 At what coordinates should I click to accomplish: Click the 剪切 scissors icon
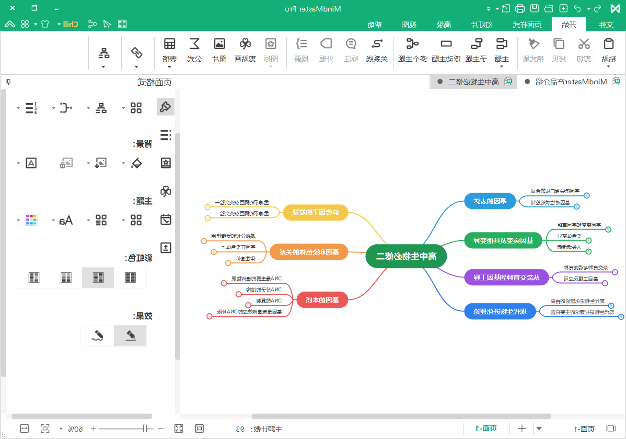pyautogui.click(x=583, y=44)
